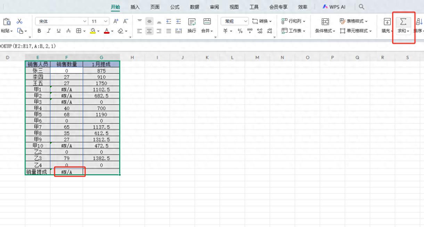
Task: Toggle Strikethrough formatting
Action: (68, 31)
